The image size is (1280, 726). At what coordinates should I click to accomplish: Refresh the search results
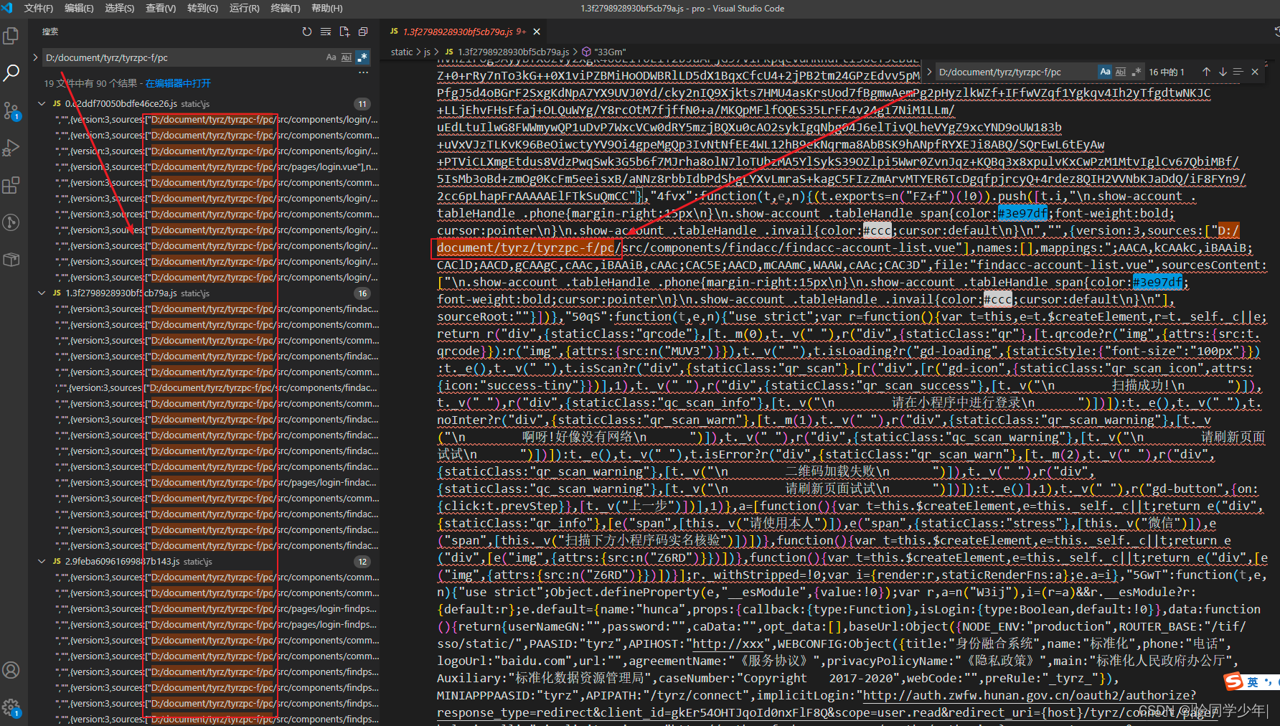(307, 32)
